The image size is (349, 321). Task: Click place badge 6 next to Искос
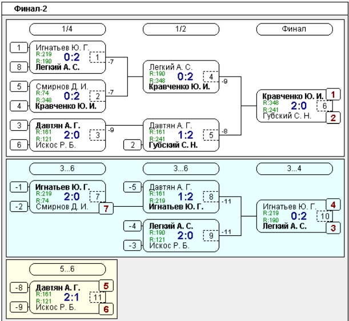coord(106,309)
